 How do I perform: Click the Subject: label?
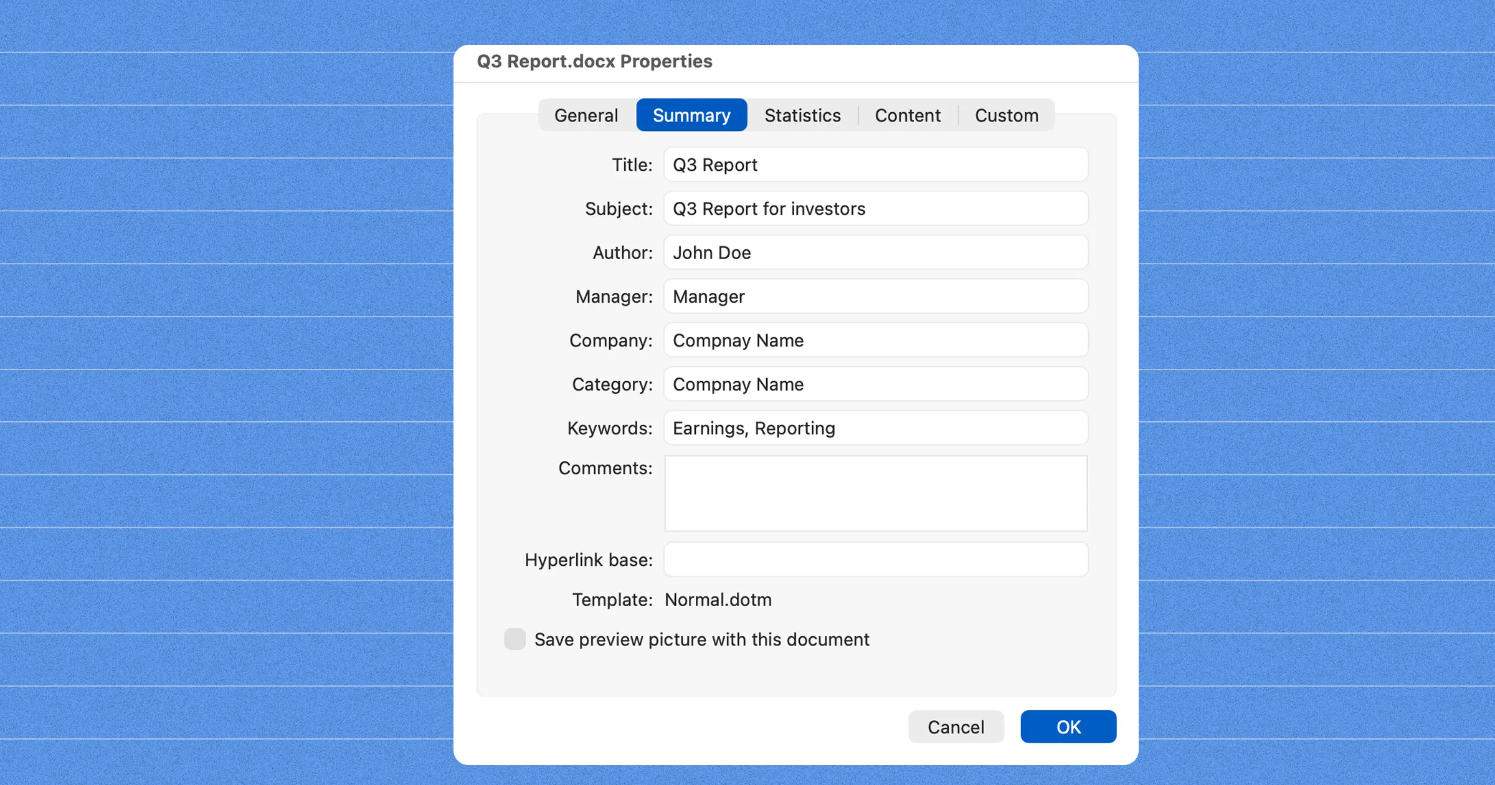pos(619,209)
